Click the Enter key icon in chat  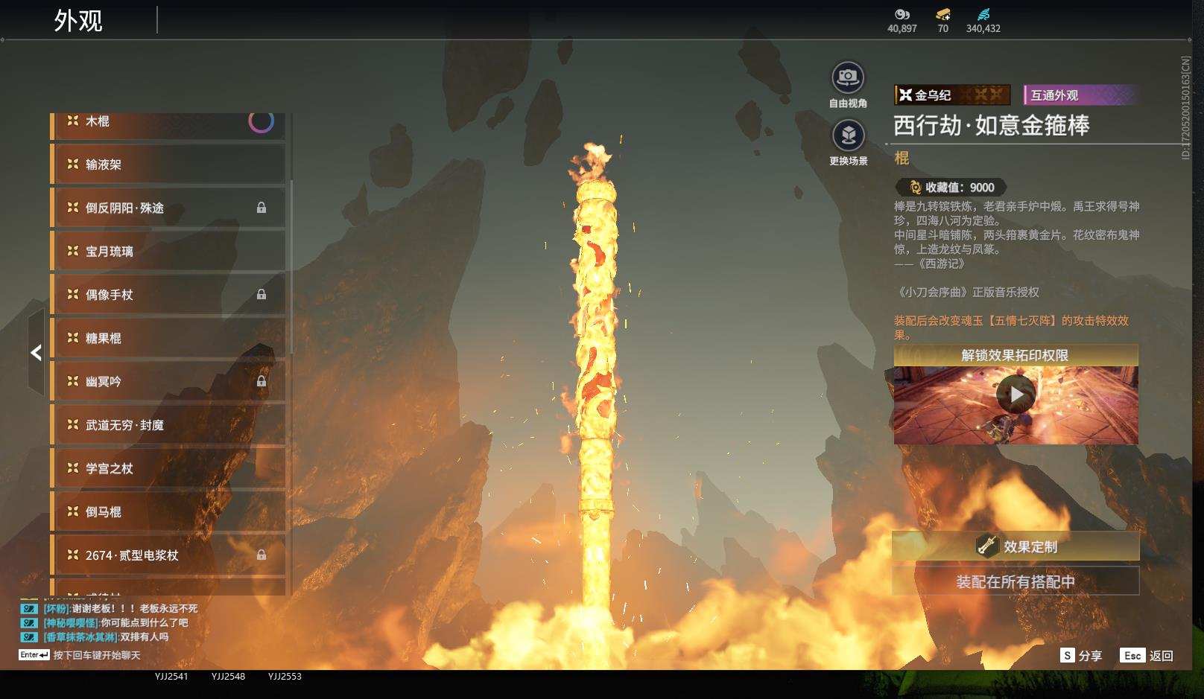point(34,655)
